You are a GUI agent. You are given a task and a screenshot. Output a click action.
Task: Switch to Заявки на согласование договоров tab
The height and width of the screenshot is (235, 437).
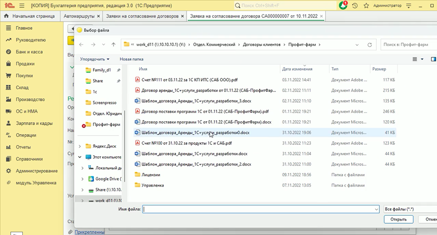click(x=142, y=16)
